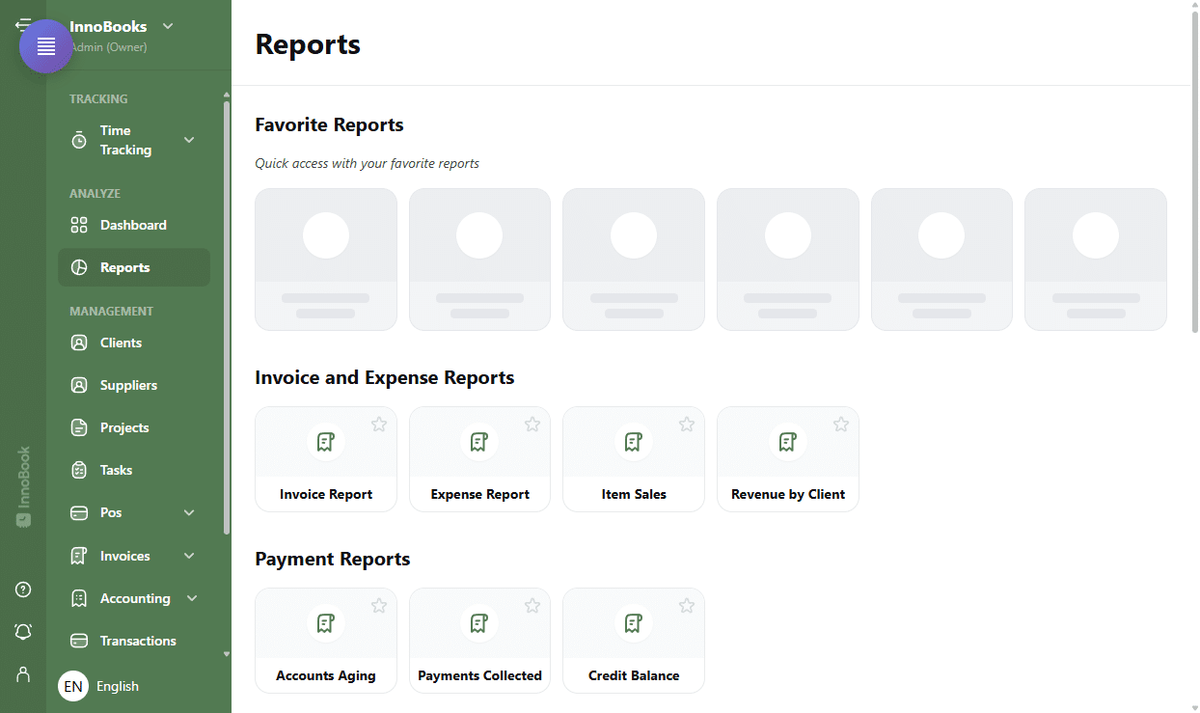This screenshot has height=713, width=1200.
Task: Toggle the Accounts Aging favorite star
Action: (x=379, y=606)
